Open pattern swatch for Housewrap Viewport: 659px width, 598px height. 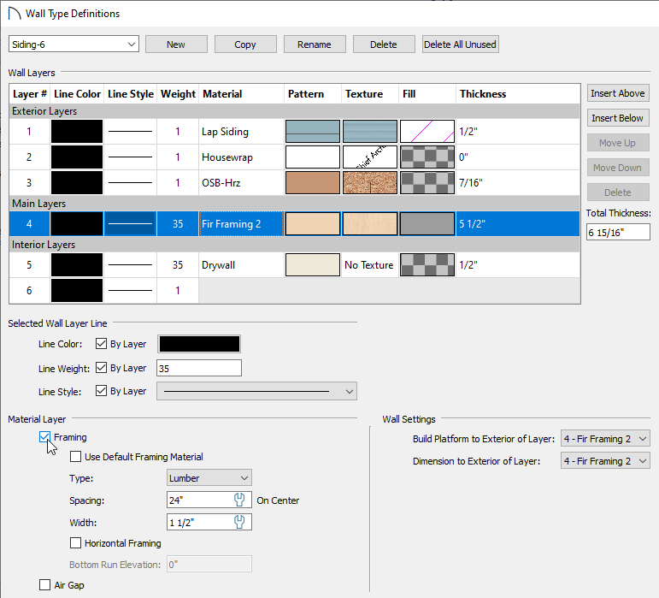coord(313,157)
